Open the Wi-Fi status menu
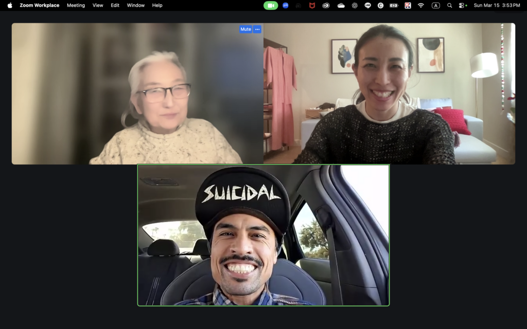The image size is (527, 329). 421,5
